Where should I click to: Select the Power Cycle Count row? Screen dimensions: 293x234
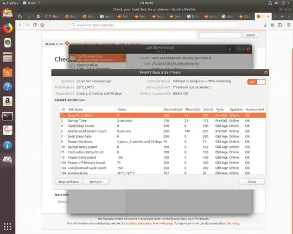tap(163, 158)
